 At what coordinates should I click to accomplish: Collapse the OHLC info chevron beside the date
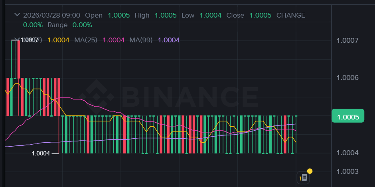pos(17,15)
